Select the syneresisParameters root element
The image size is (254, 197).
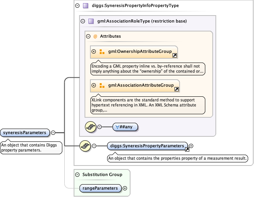tap(25, 133)
